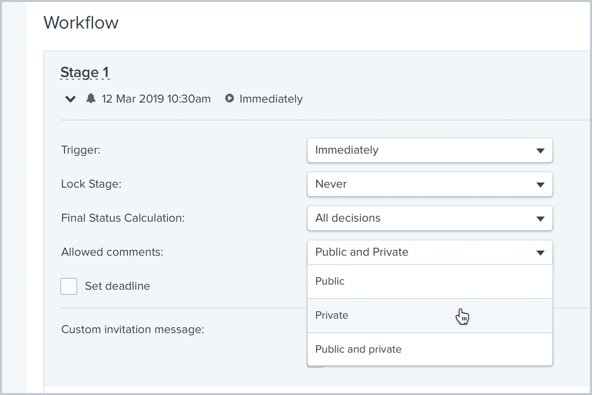
Task: Enable the Set deadline checkbox
Action: tap(69, 286)
